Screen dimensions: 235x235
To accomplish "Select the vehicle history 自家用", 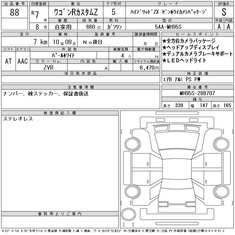I will [x=63, y=27].
